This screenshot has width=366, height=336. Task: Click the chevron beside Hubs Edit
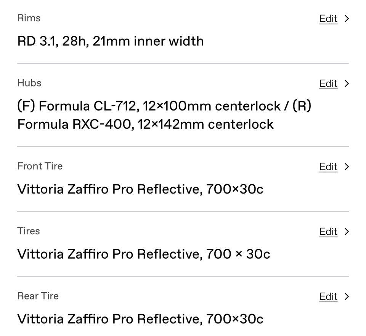[346, 83]
